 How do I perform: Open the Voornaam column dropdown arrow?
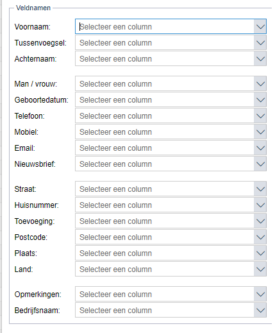click(x=260, y=27)
